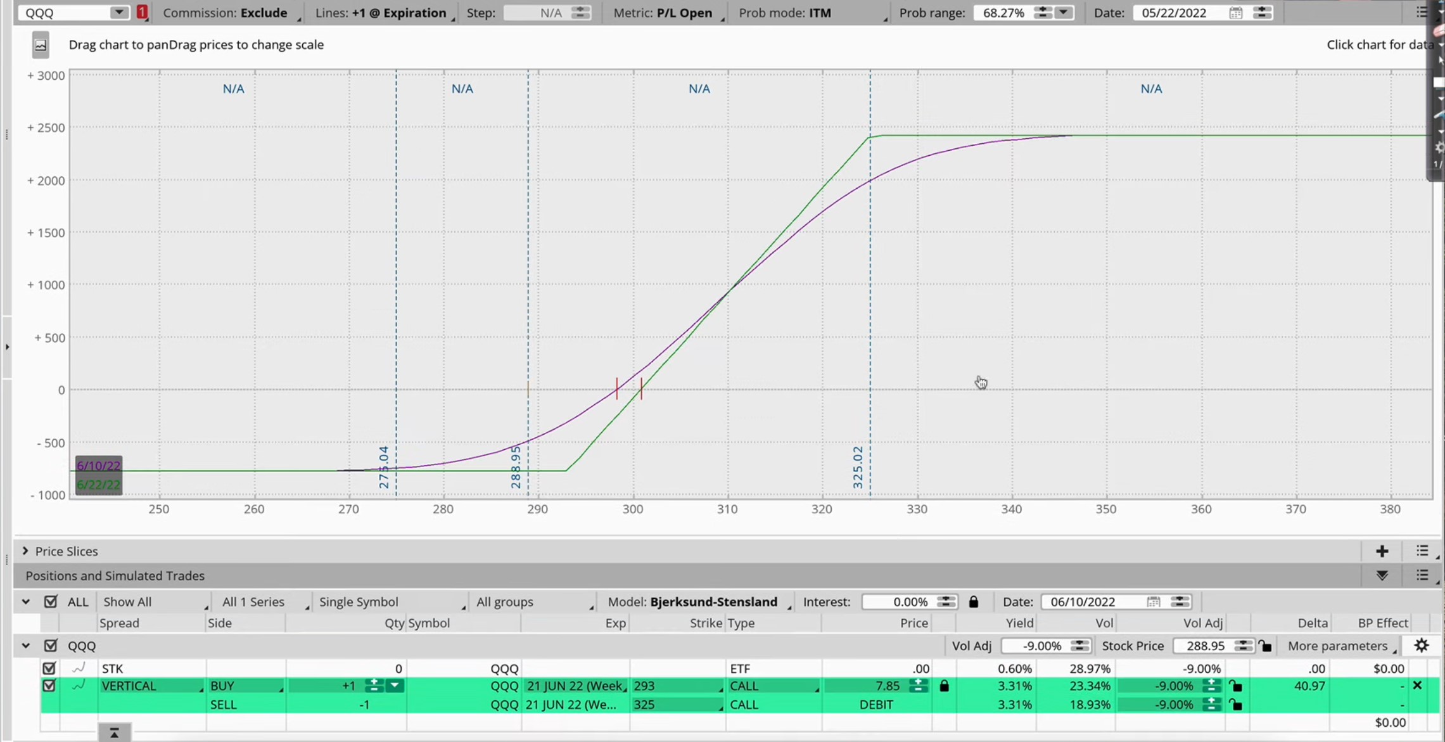Click the unlock icon in BUY row Vol Adj
Image resolution: width=1445 pixels, height=742 pixels.
1235,686
